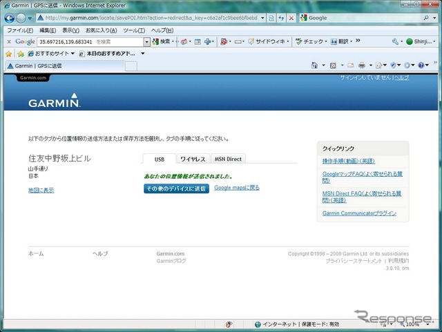Open the お気に入り(A) menu
This screenshot has height=332, width=442.
tap(102, 30)
